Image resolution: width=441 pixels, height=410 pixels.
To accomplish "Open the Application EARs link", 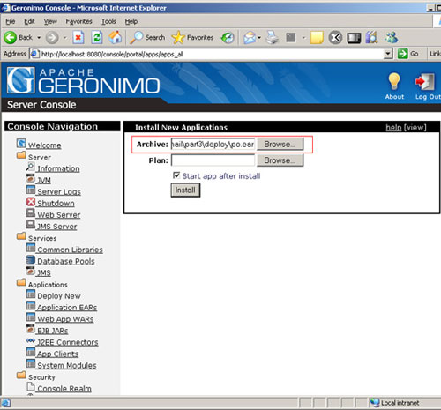I will point(67,308).
